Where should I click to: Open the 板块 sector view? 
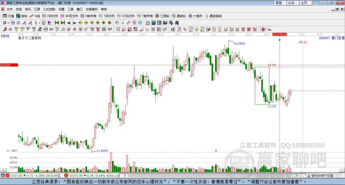point(22,16)
